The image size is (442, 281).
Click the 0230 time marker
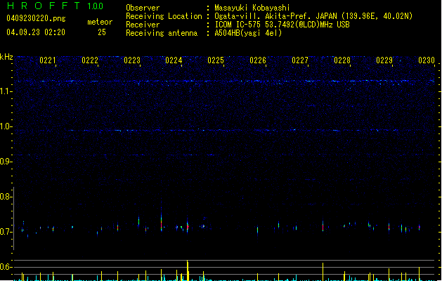click(426, 61)
